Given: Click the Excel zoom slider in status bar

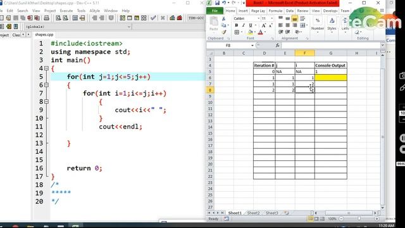Looking at the screenshot, I should click(x=359, y=219).
